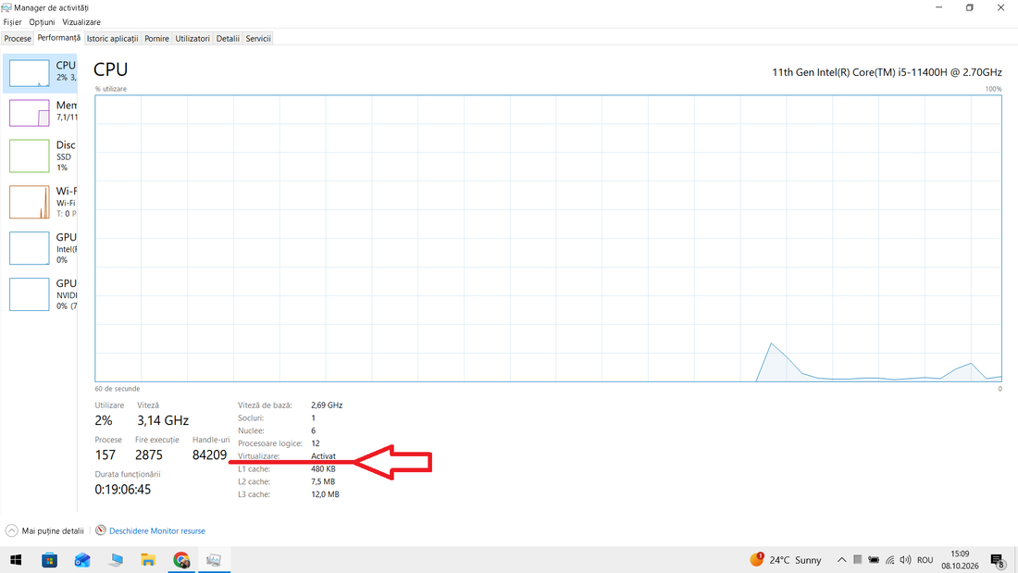
Task: Click the Viteză de bază 2,69 GHz value
Action: click(327, 405)
